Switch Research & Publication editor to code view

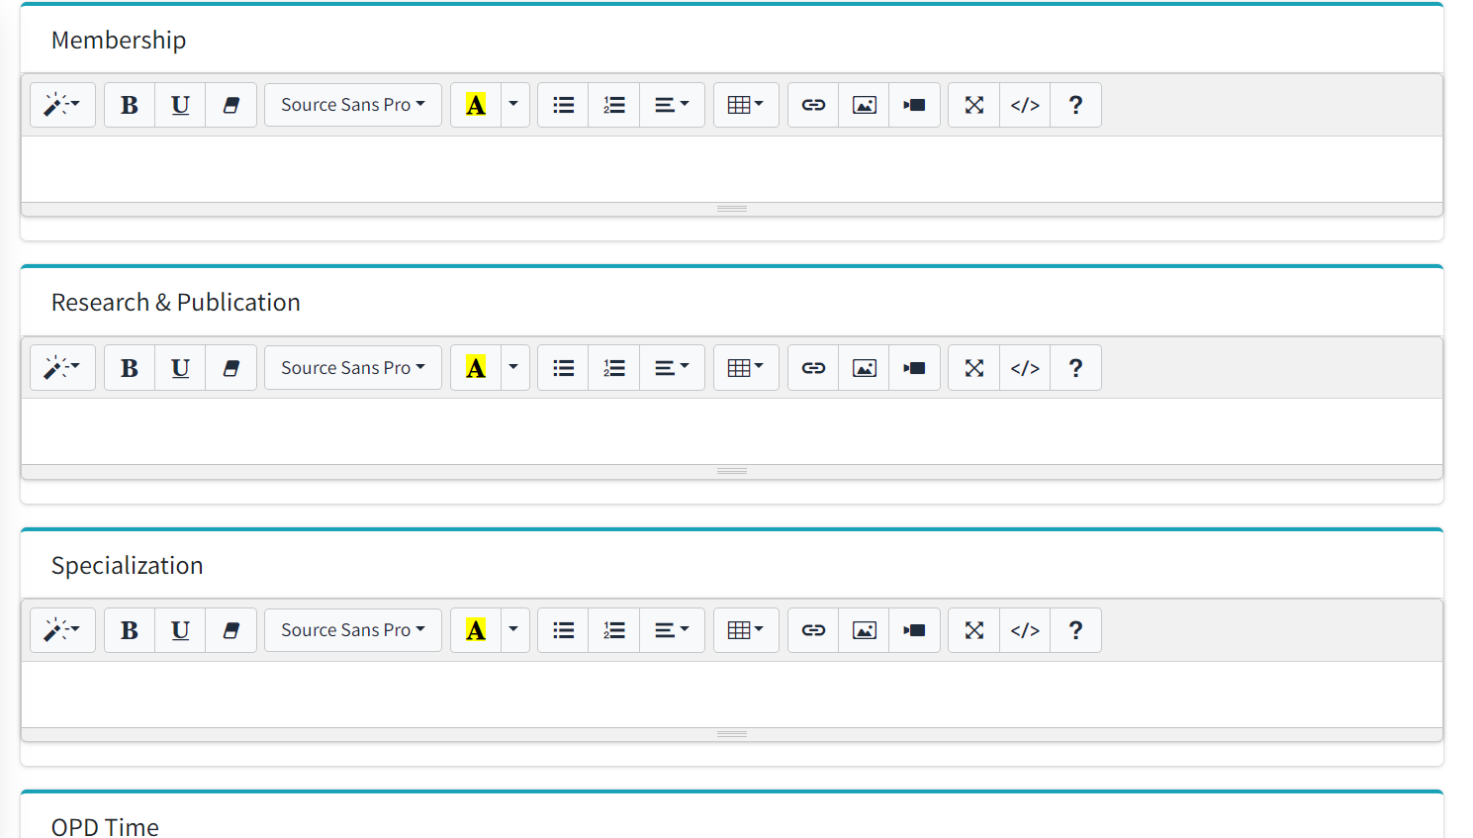point(1025,368)
